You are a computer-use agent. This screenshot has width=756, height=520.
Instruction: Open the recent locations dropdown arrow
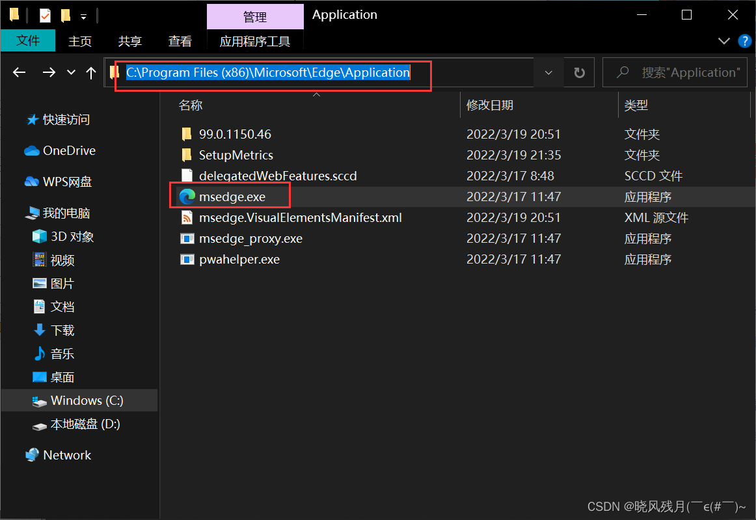coord(71,72)
